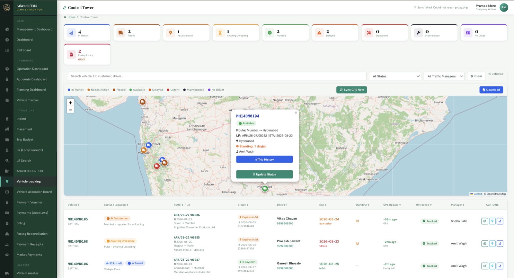This screenshot has height=278, width=514.
Task: Zoom in on the map
Action: pyautogui.click(x=70, y=103)
